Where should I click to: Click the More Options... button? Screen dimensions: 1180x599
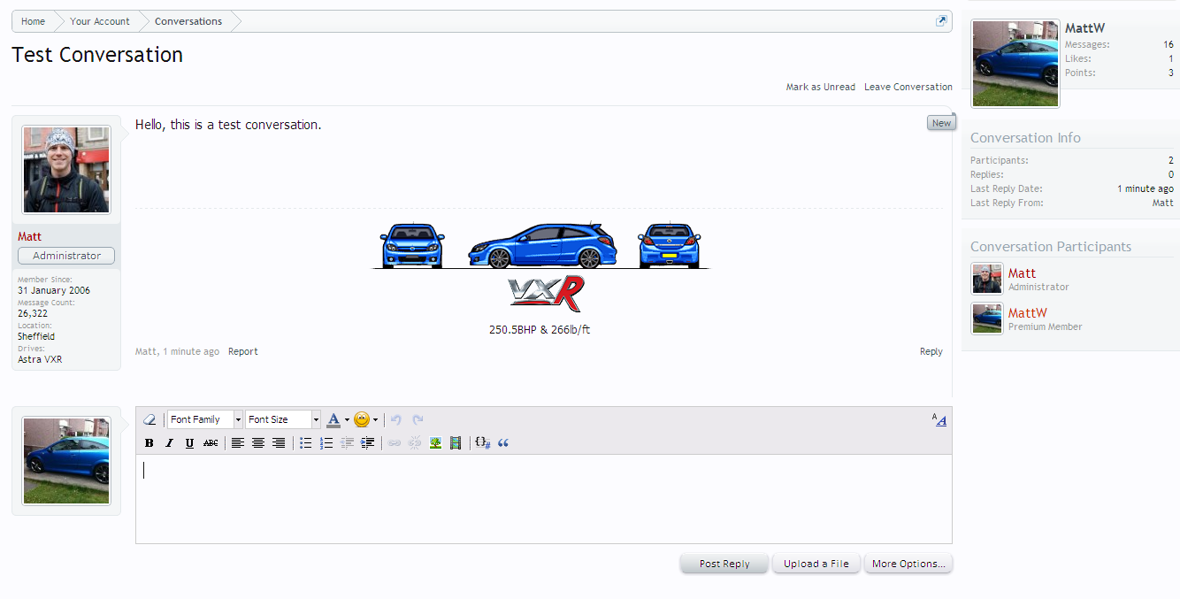click(x=908, y=564)
